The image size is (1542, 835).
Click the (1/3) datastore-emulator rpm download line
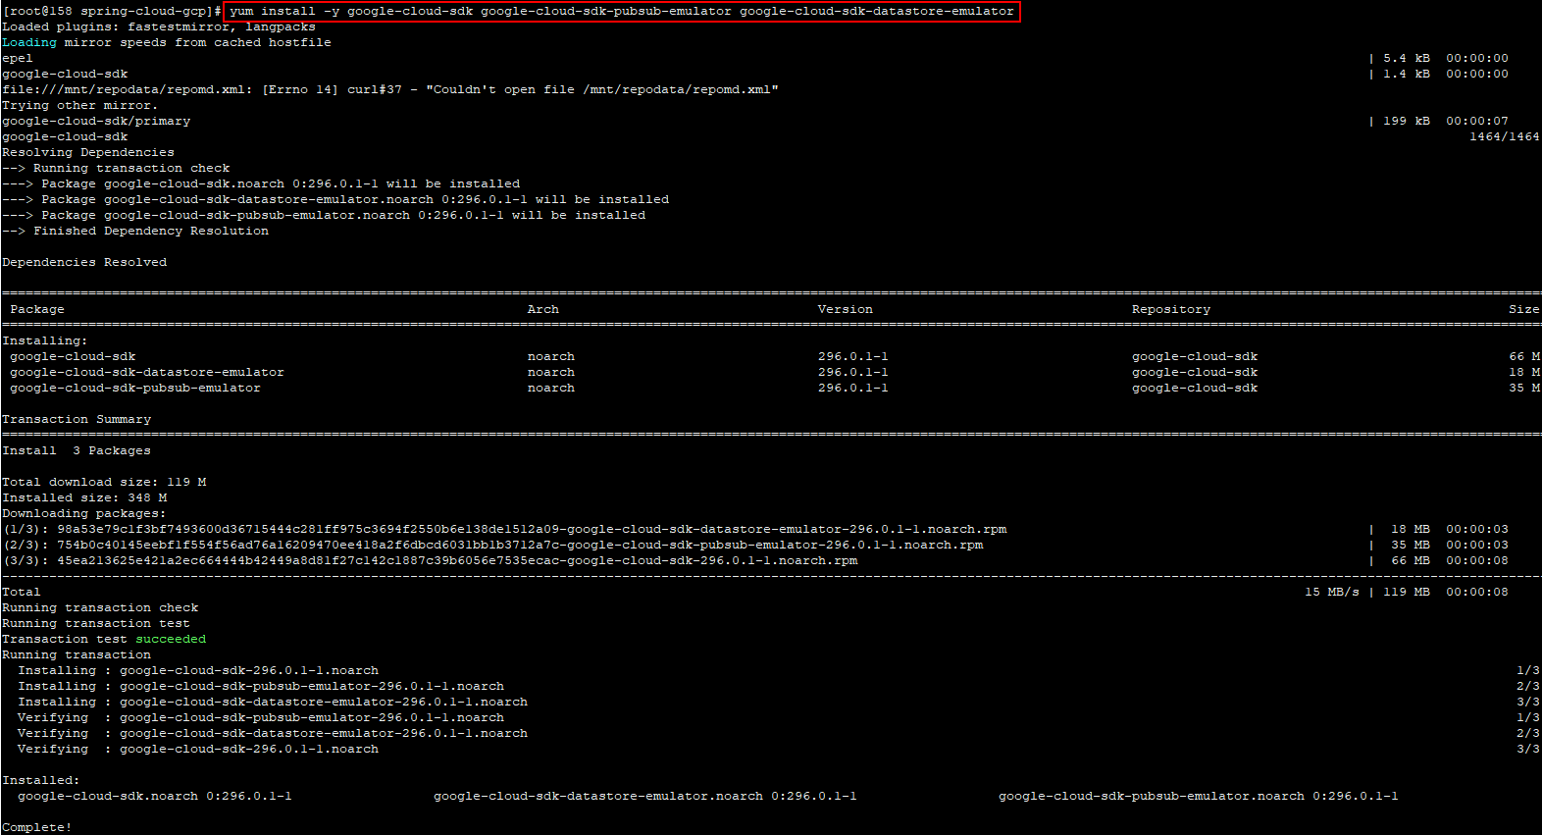[504, 530]
